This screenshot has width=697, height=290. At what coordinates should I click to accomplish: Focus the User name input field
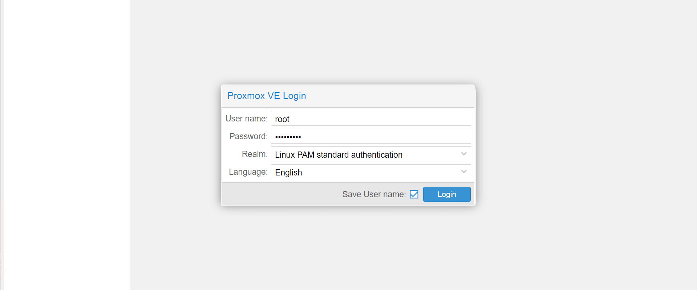370,119
